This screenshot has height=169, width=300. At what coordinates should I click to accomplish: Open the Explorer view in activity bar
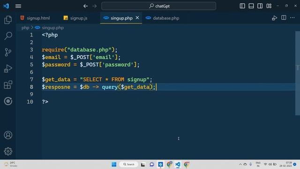(8, 20)
